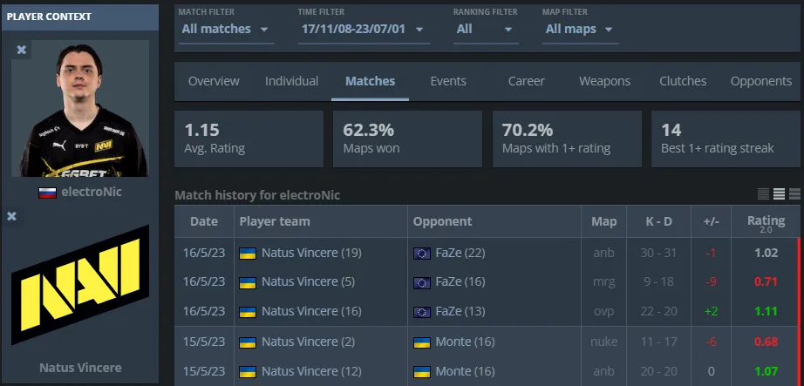Click the +2 plus-minus value
804x386 pixels.
tap(712, 311)
